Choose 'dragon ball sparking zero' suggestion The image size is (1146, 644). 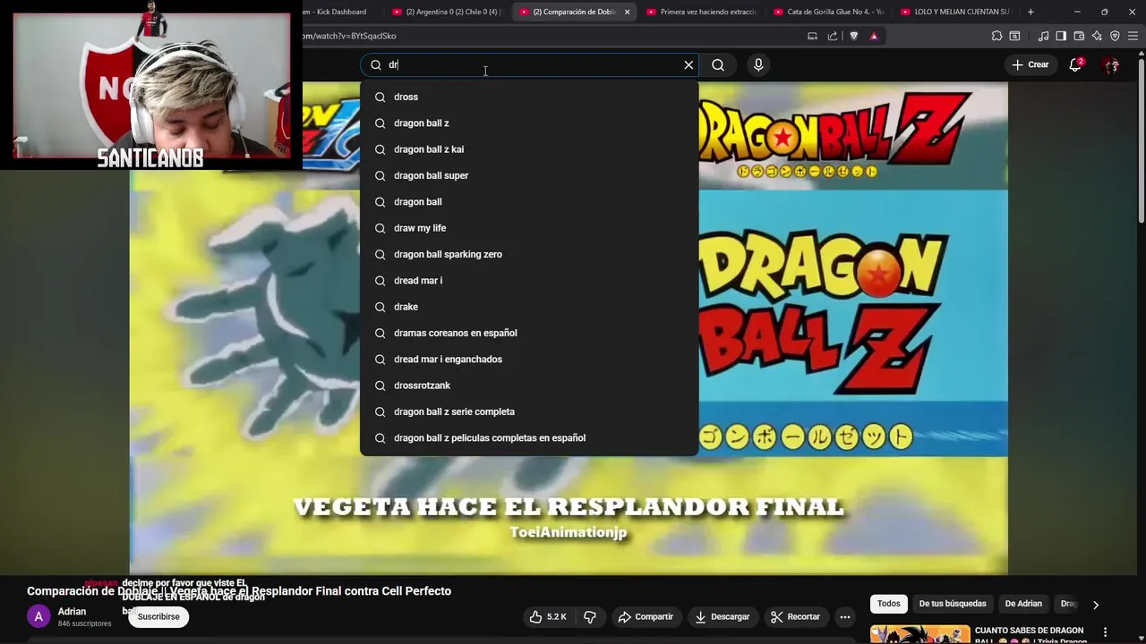point(529,254)
